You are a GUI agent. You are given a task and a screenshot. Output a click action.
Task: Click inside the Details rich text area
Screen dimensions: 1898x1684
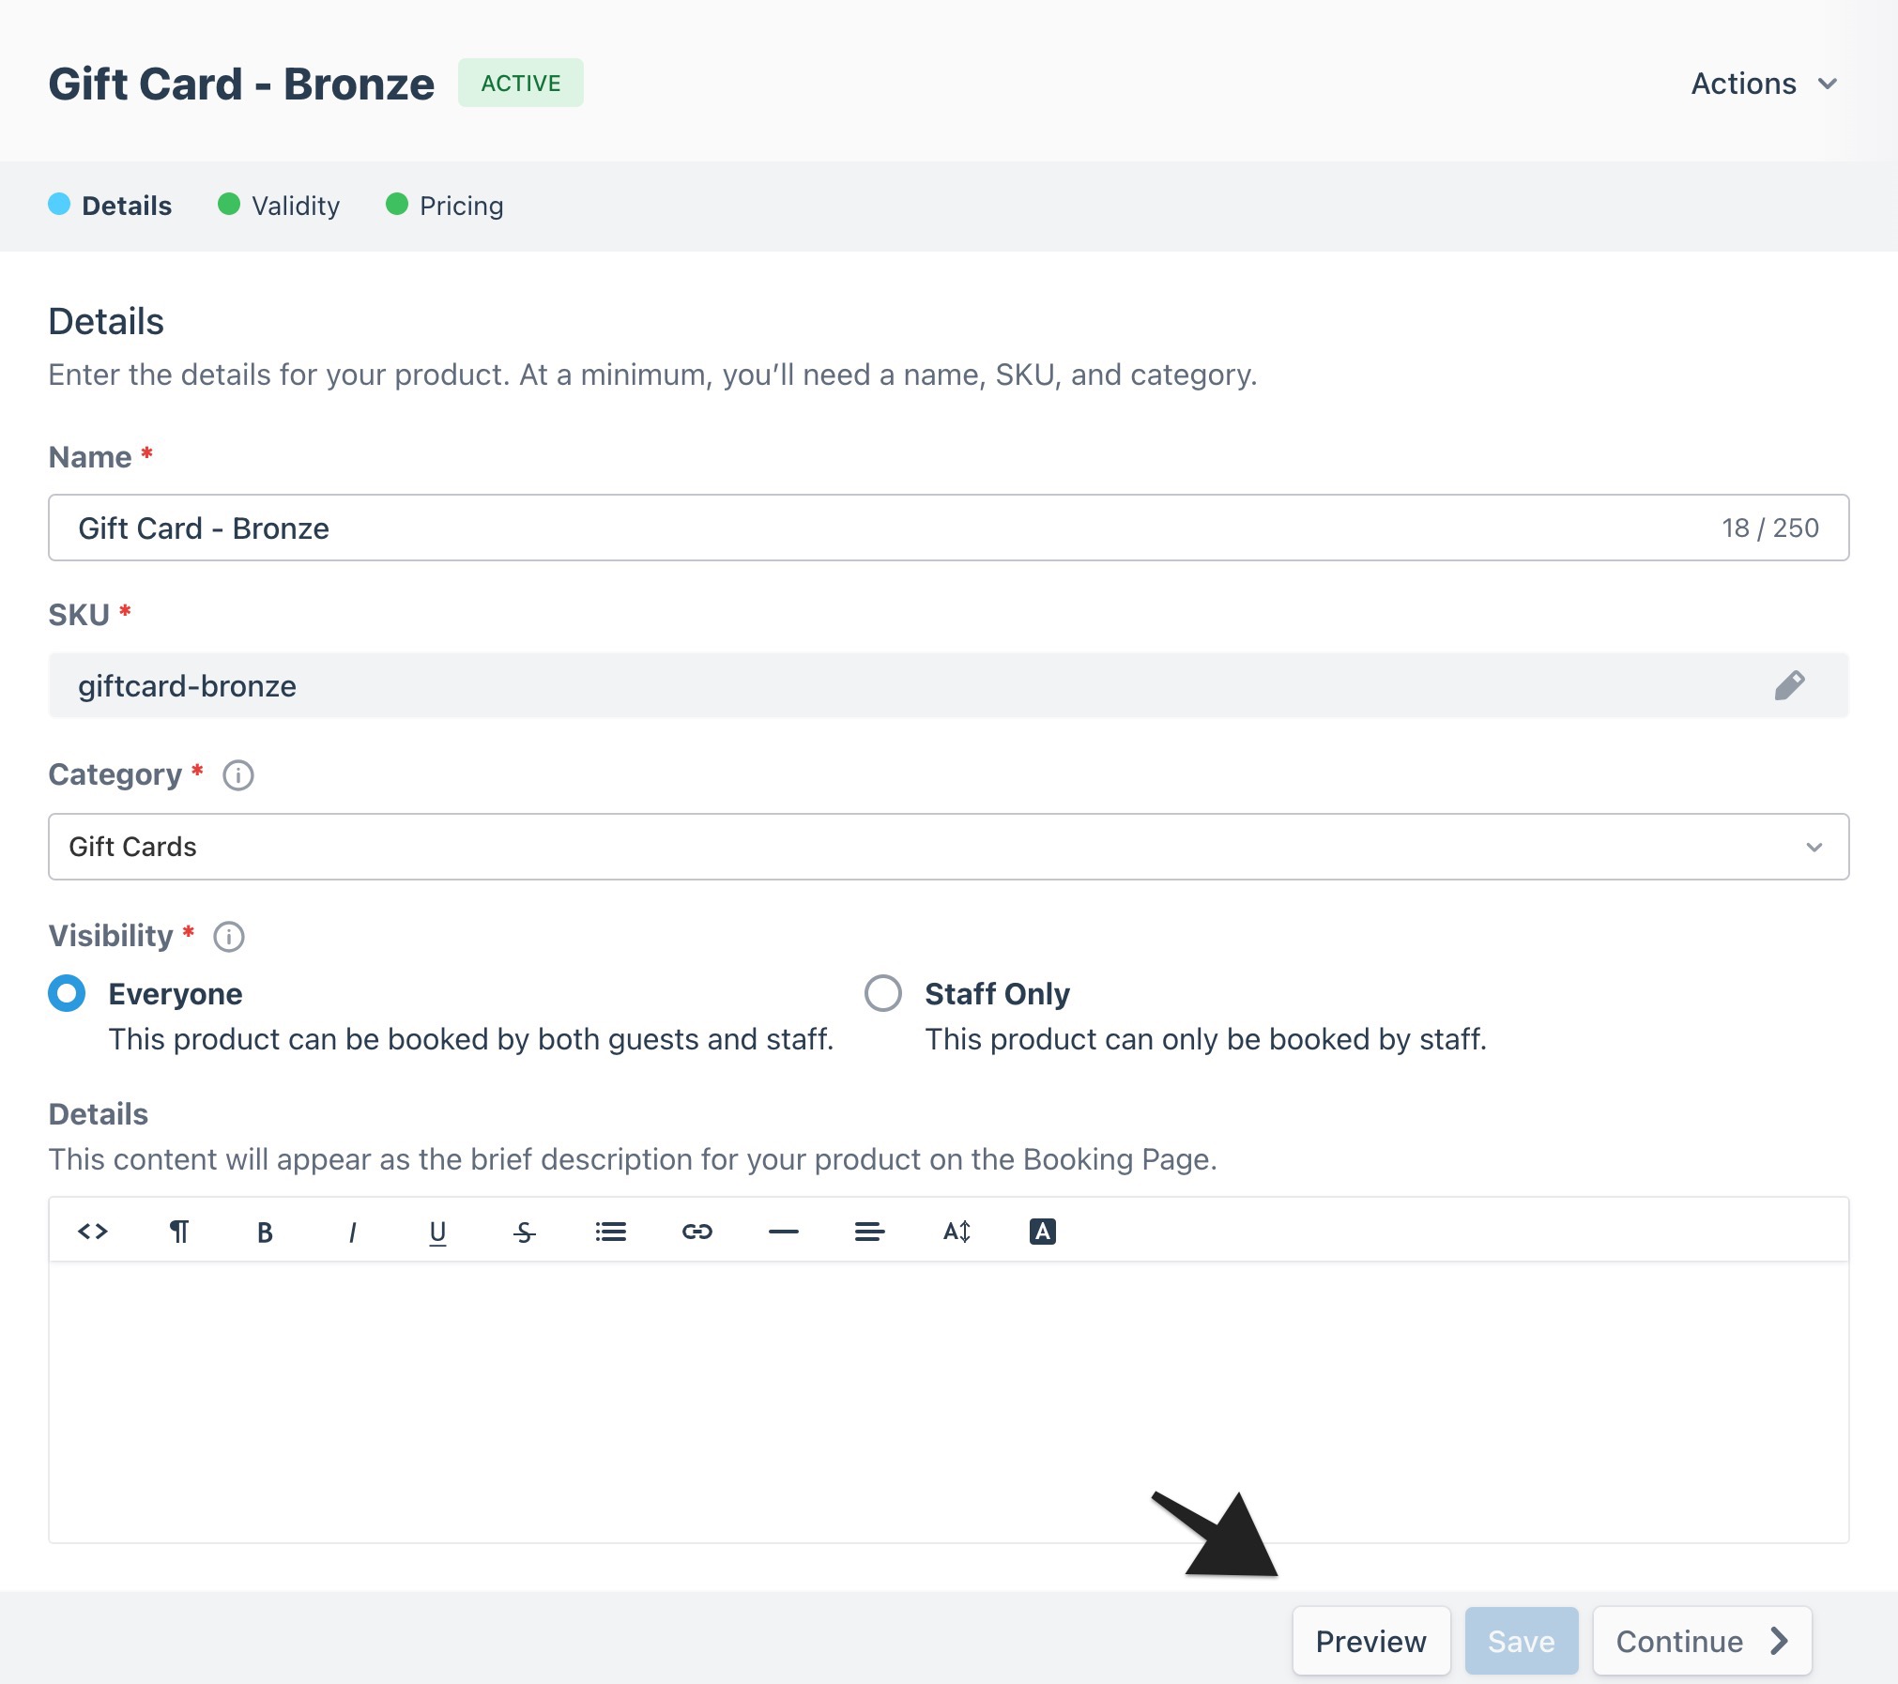pos(949,1402)
